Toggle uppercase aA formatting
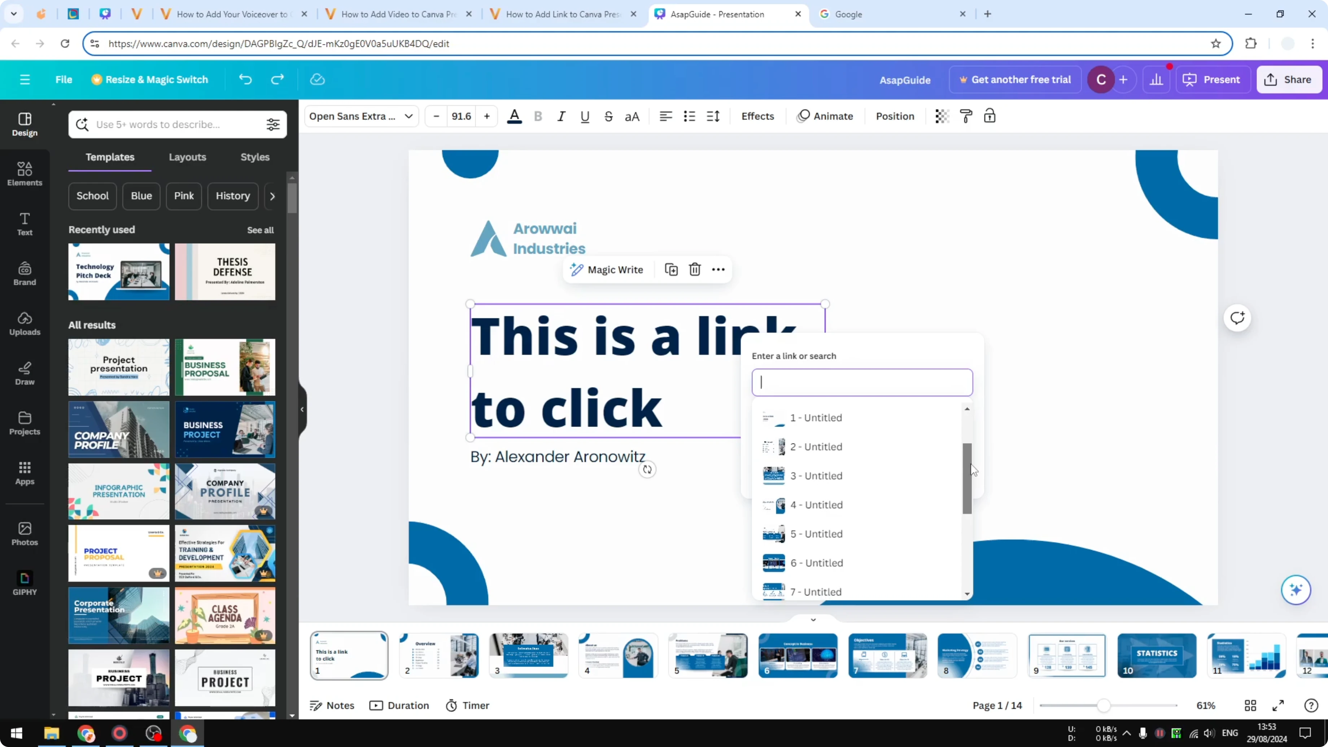 point(632,117)
